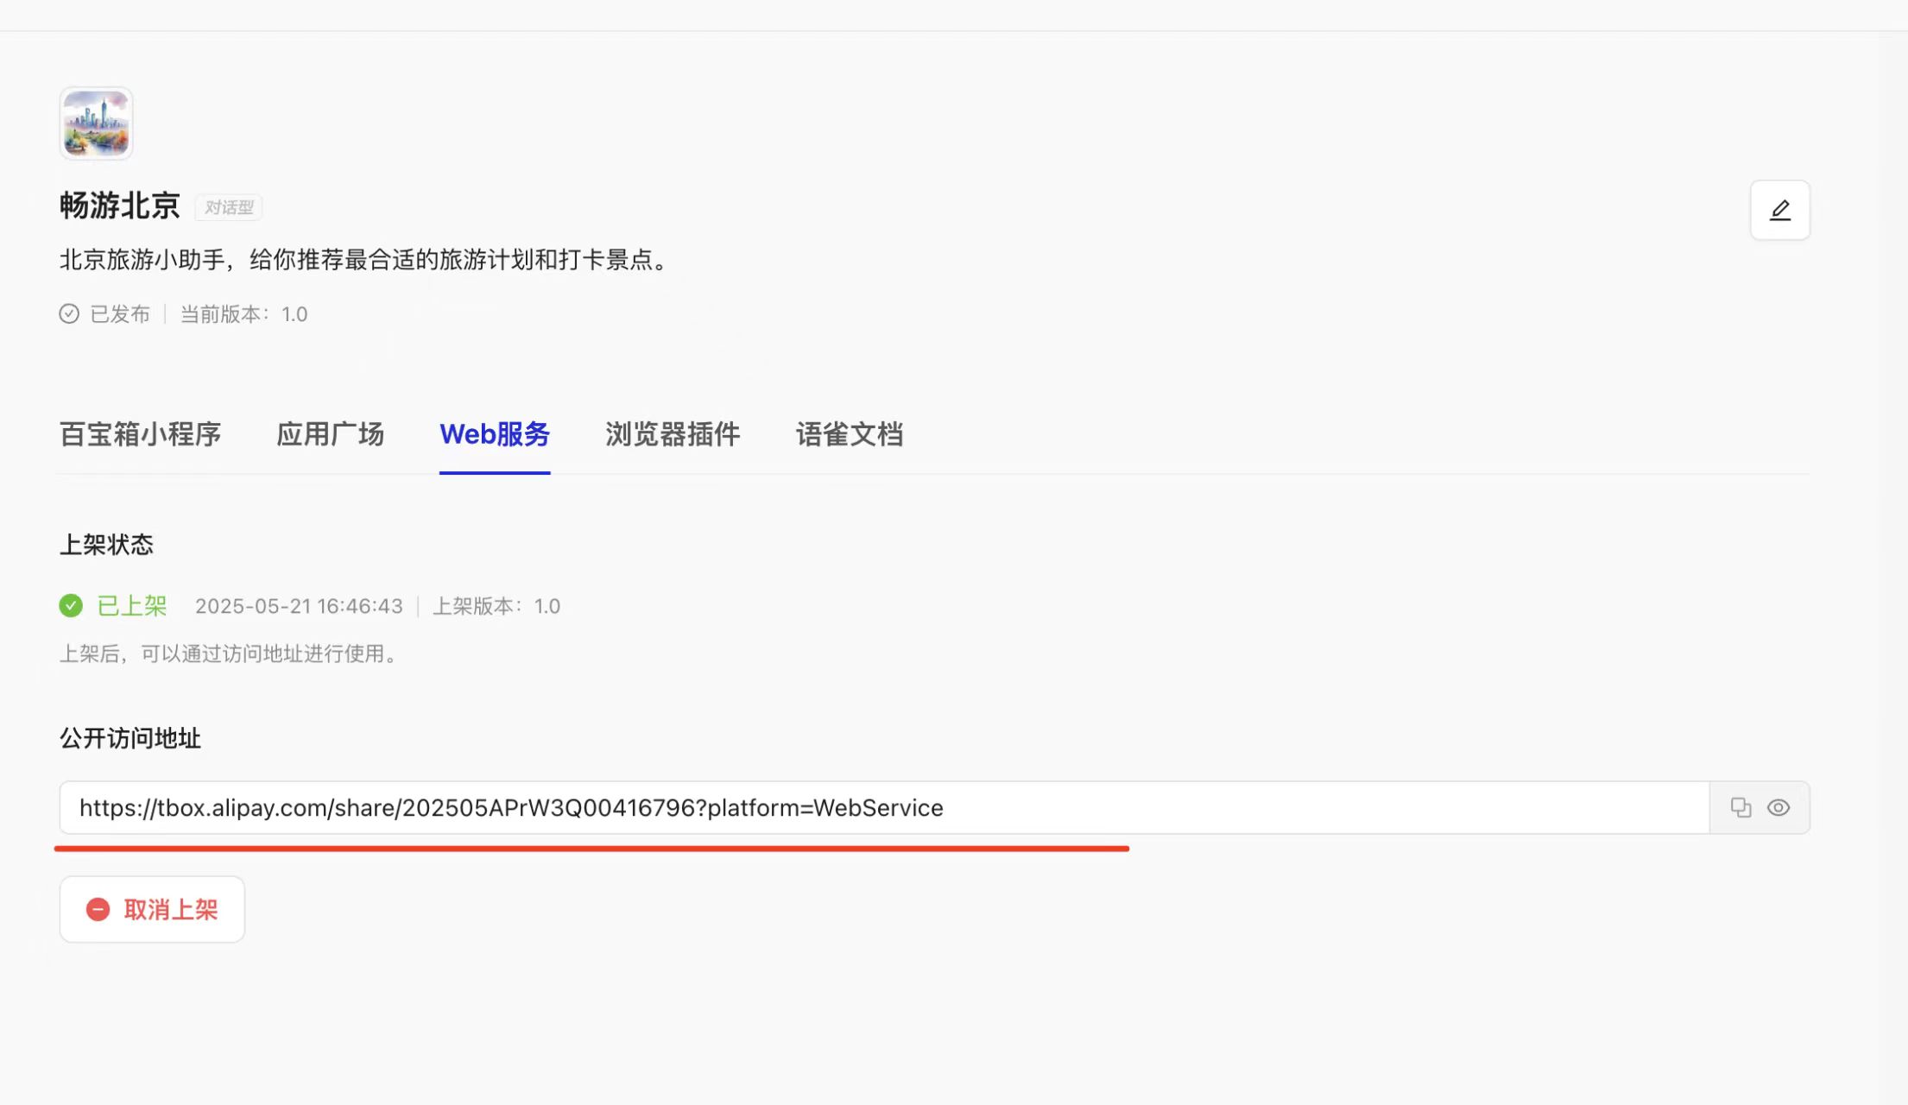Click the 当前版本: 1.0 text
The height and width of the screenshot is (1105, 1908).
243,314
